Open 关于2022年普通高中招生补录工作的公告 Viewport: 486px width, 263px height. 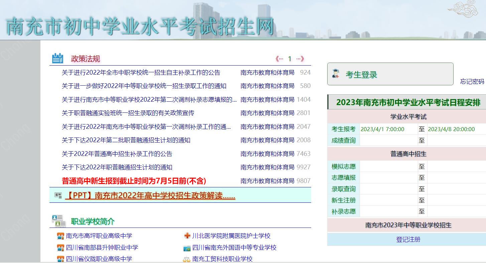coord(117,154)
